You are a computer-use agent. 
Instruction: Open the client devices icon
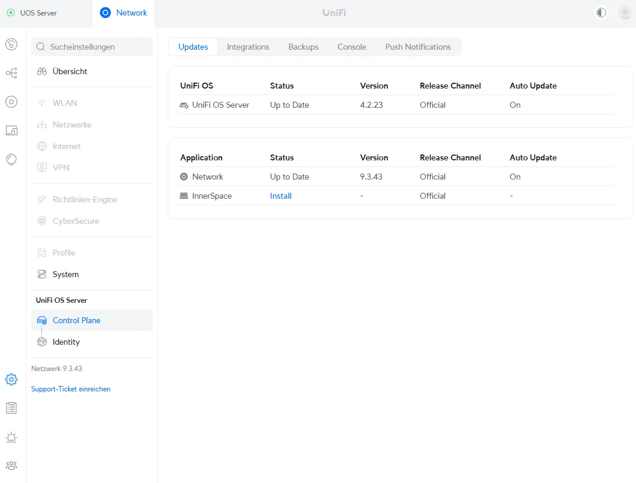coord(11,130)
